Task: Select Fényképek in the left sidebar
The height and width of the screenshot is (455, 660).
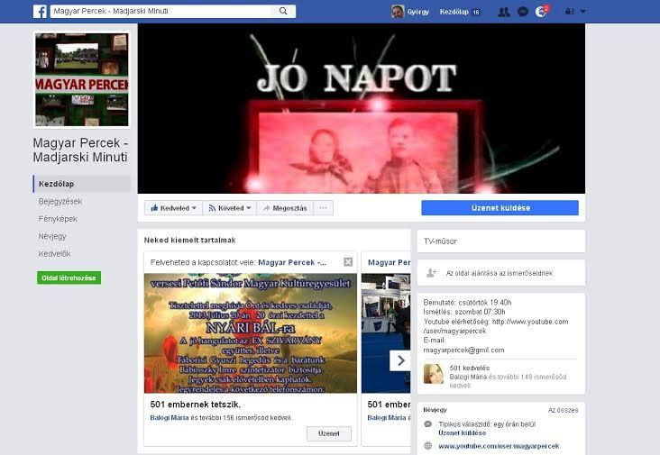Action: pos(58,219)
